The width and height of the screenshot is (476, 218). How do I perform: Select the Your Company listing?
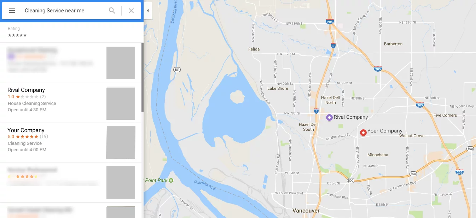(x=71, y=143)
